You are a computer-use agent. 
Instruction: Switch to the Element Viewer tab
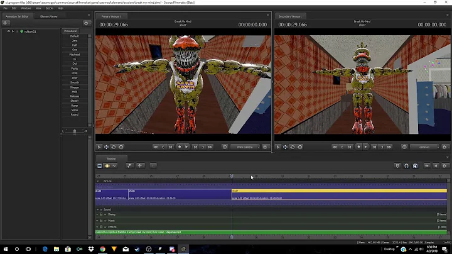49,16
